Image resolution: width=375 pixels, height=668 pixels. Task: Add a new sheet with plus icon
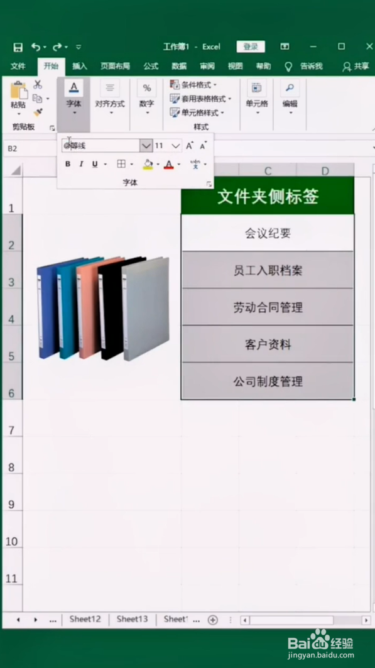(212, 620)
